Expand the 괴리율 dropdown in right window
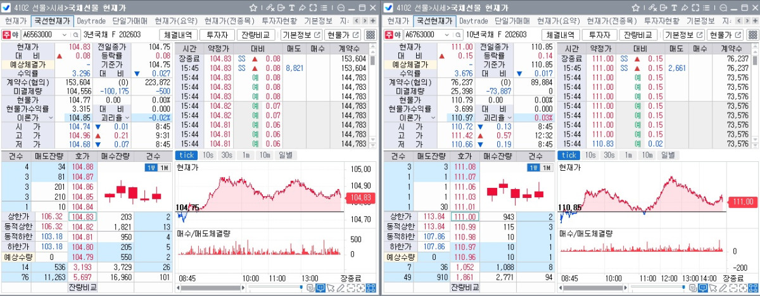 click(509, 118)
